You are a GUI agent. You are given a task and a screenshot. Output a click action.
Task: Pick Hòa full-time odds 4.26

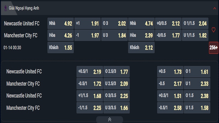pos(60,35)
